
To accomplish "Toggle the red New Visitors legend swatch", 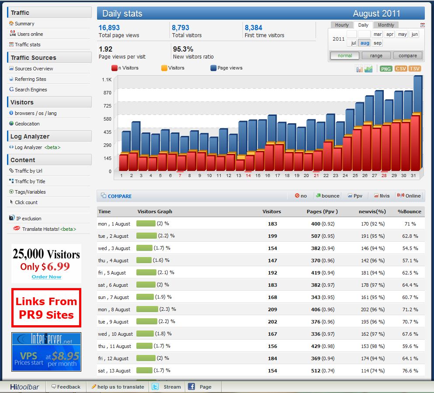I will pos(115,68).
